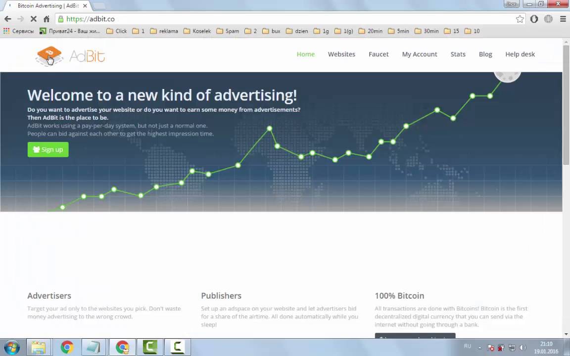
Task: Open the Websites nav item
Action: pyautogui.click(x=341, y=54)
